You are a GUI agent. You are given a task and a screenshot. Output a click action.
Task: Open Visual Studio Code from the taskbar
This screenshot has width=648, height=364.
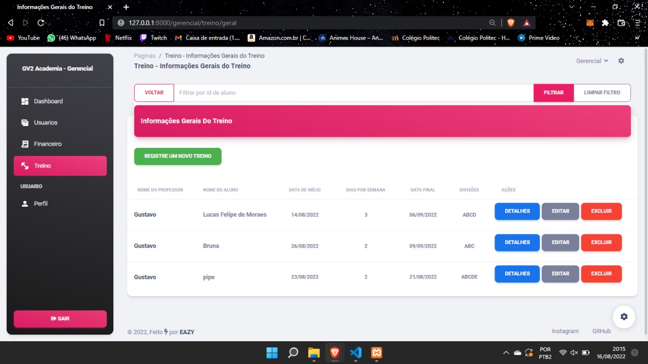[355, 352]
